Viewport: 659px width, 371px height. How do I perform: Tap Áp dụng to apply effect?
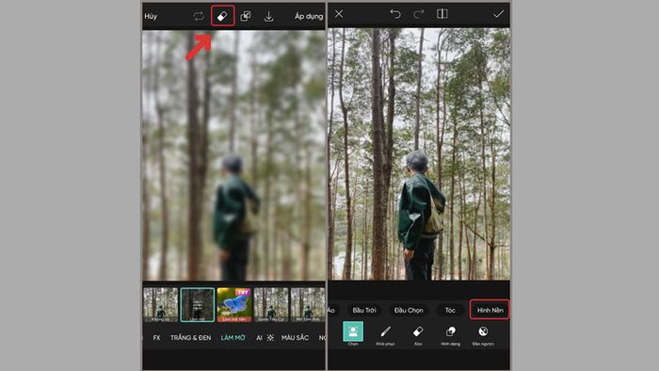[x=309, y=16]
